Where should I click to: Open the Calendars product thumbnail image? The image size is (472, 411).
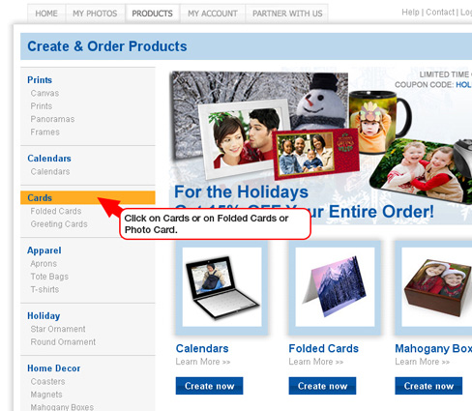click(x=221, y=287)
